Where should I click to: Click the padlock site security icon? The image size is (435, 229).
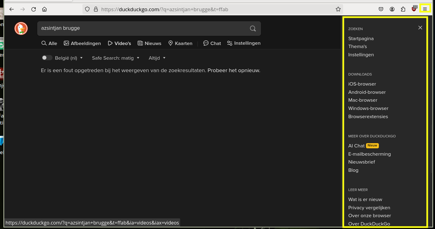click(x=96, y=9)
